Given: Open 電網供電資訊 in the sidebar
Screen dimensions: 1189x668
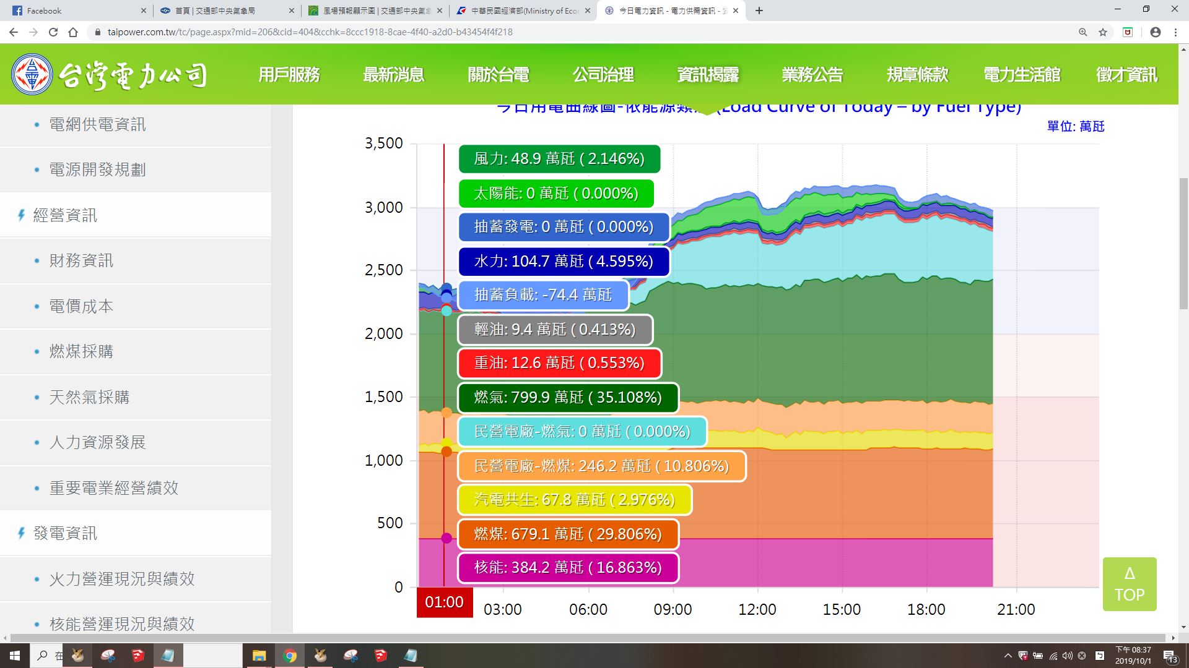Looking at the screenshot, I should coord(136,125).
